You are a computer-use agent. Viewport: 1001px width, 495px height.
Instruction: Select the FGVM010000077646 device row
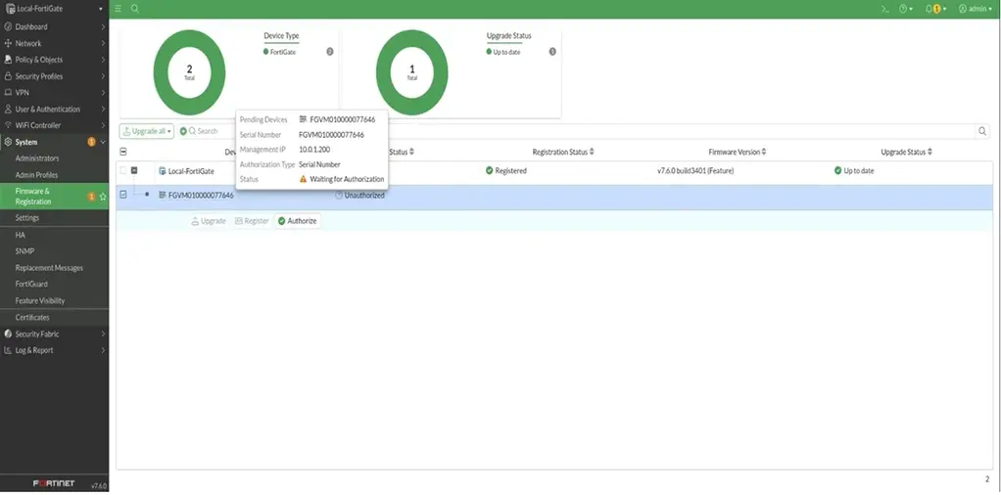[x=554, y=196]
